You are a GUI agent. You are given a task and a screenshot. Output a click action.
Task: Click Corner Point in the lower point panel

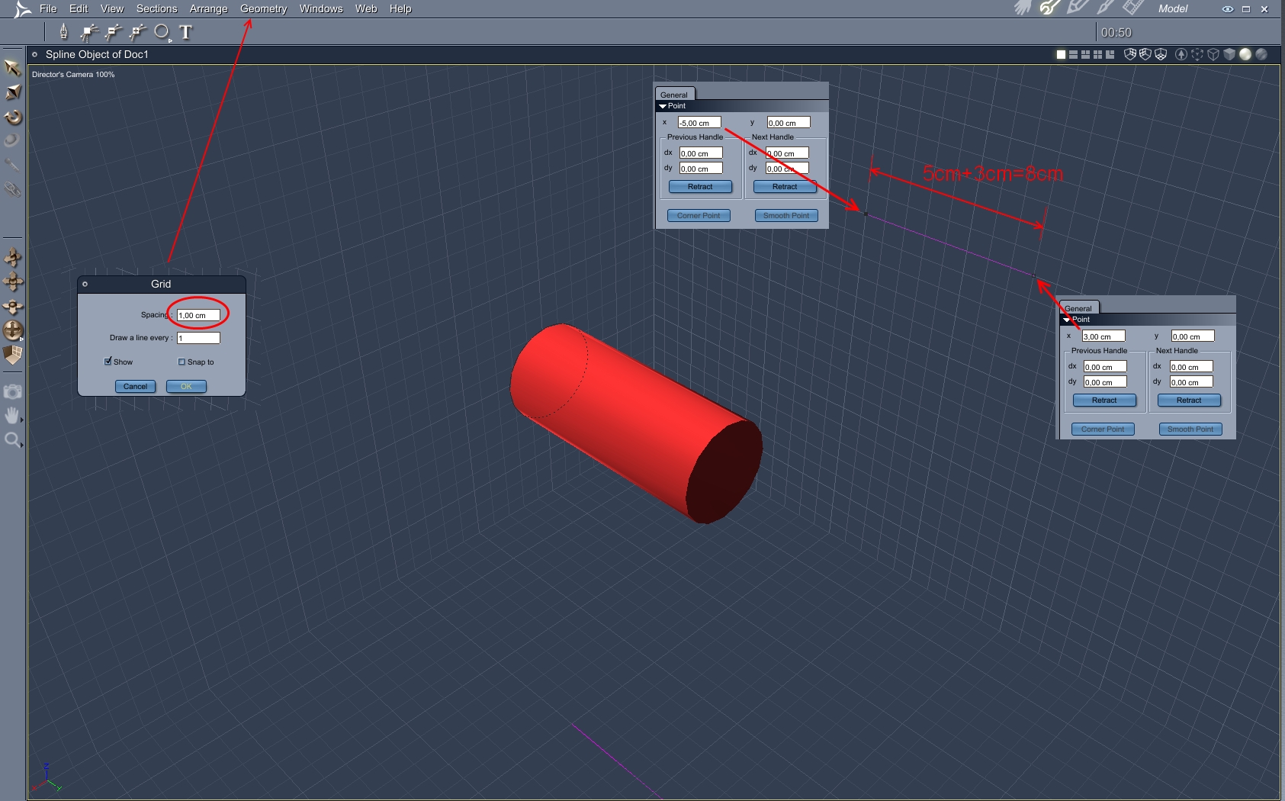(x=1103, y=429)
